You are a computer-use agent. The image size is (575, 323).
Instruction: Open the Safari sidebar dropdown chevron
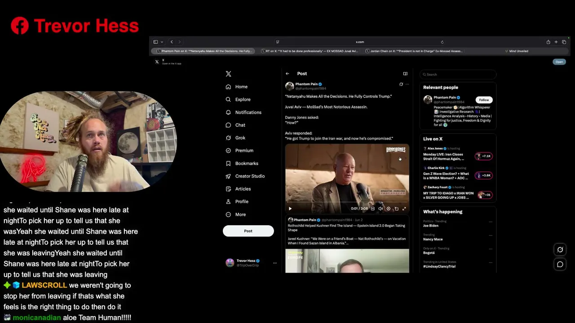click(x=162, y=42)
